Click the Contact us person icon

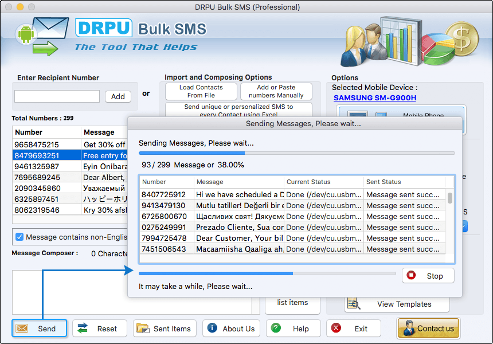click(x=409, y=328)
